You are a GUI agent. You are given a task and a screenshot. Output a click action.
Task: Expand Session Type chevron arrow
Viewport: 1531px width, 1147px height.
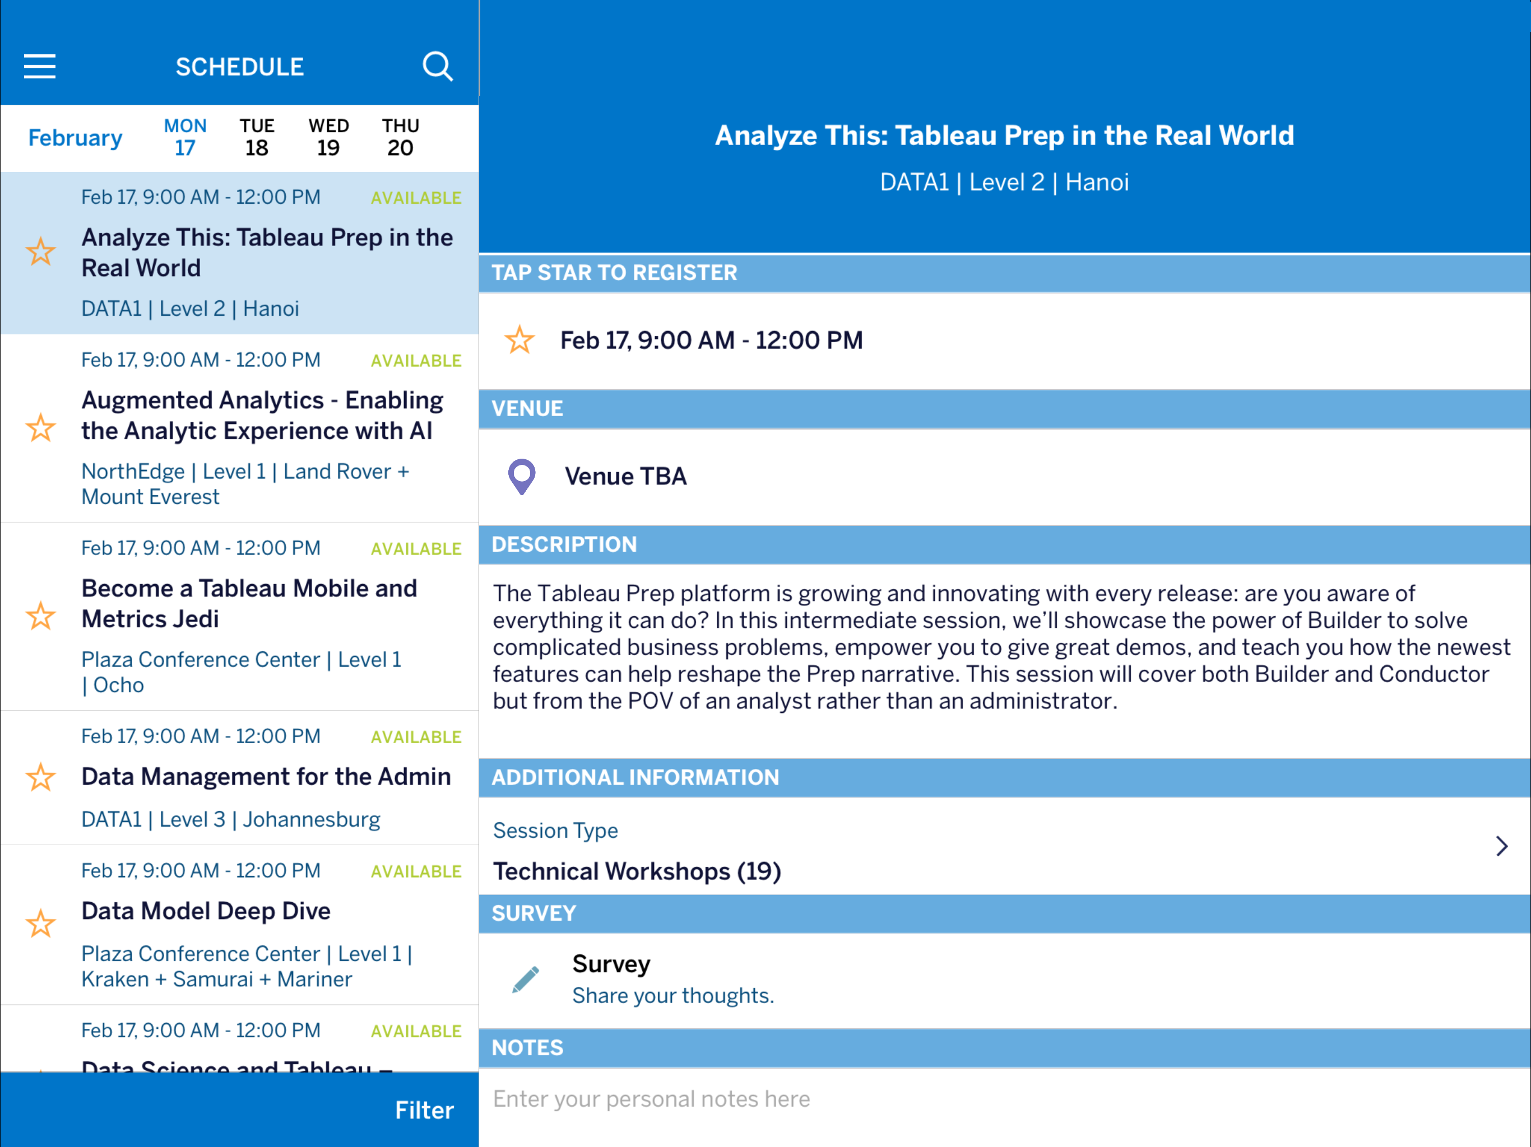pyautogui.click(x=1501, y=846)
